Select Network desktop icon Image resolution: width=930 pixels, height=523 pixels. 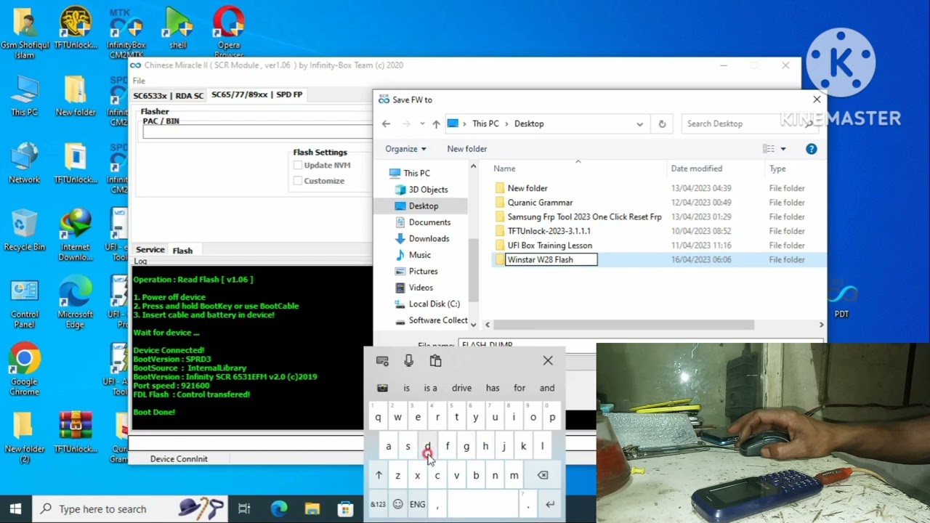pos(24,163)
